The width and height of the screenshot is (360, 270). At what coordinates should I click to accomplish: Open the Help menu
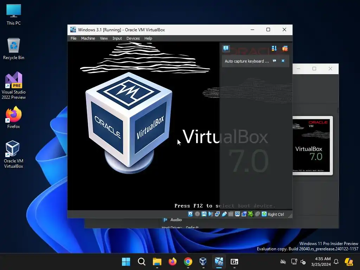148,38
